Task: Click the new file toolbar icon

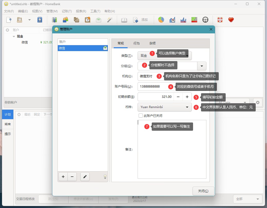Action: pos(9,20)
